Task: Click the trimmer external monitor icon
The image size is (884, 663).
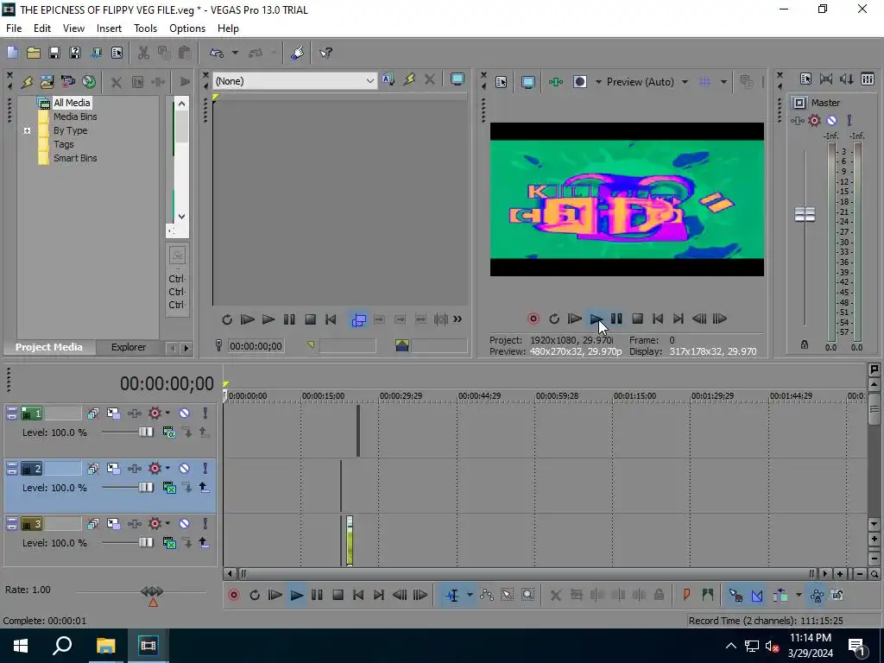Action: (x=458, y=80)
